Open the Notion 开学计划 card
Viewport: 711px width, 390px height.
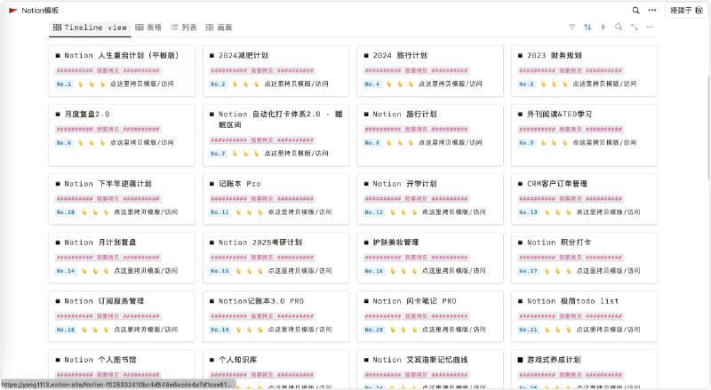coord(430,199)
